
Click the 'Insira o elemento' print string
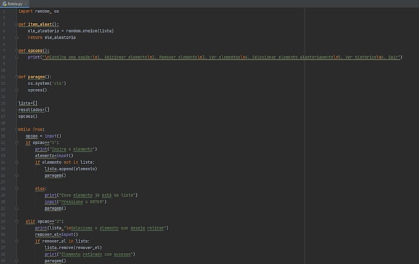tap(73, 149)
